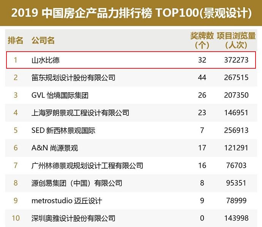Select 上海罗朗景观工程设计有限公司 entry
This screenshot has height=227, width=262.
[80, 113]
